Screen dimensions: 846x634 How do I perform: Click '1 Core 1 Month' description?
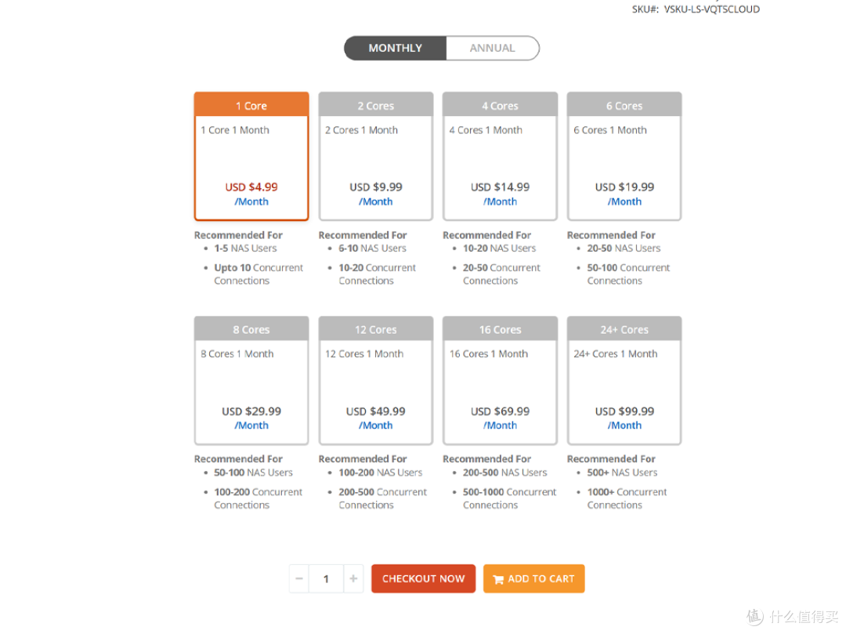point(235,130)
